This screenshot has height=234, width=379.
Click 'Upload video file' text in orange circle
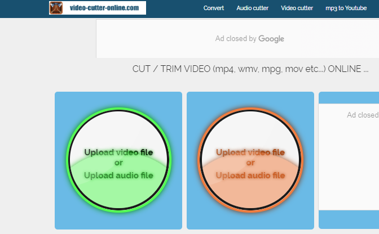[250, 152]
